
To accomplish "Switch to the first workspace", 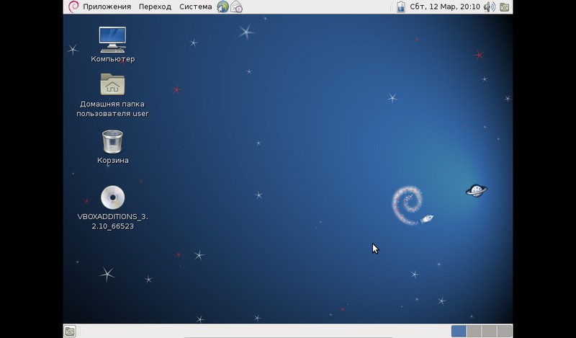I will pos(459,331).
